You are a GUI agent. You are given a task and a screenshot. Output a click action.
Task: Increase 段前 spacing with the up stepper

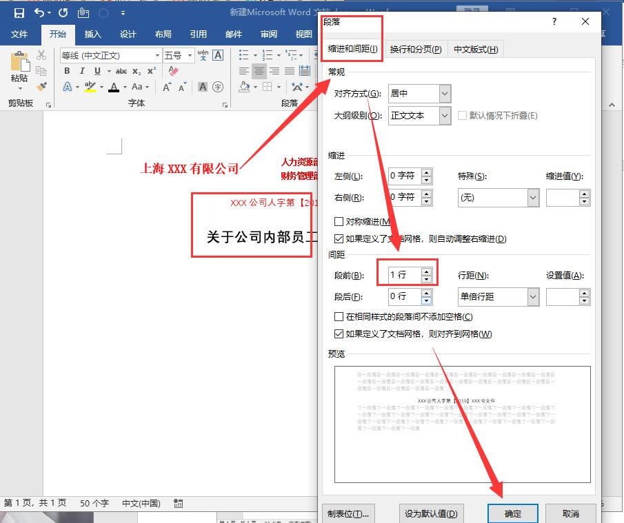426,271
